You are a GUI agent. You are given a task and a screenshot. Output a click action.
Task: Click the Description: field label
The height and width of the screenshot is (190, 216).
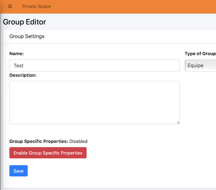(x=23, y=75)
